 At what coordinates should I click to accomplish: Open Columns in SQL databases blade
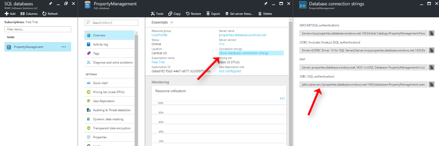click(x=29, y=14)
